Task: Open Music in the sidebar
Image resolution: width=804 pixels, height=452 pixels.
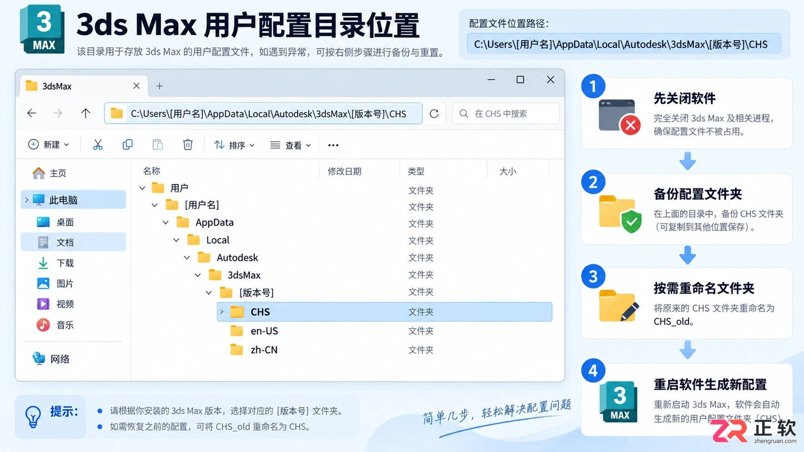Action: click(x=55, y=325)
